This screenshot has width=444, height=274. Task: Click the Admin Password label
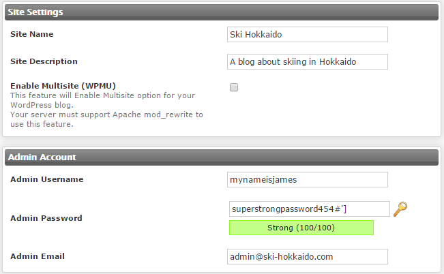pos(46,218)
